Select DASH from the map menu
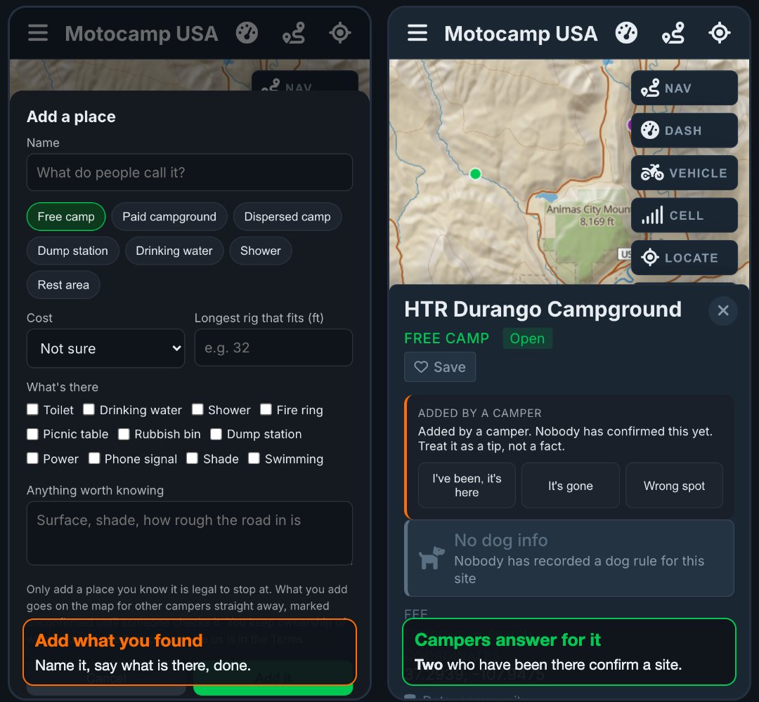Viewport: 759px width, 702px height. tap(684, 131)
